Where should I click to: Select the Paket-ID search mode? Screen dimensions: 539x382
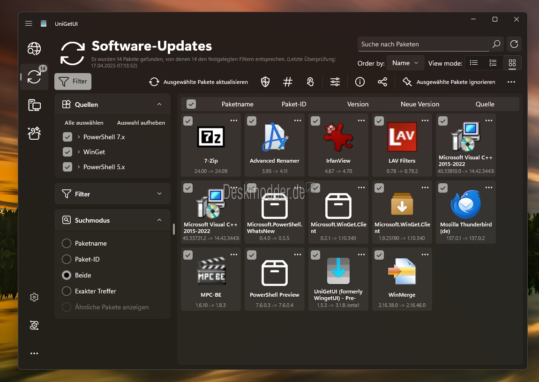point(67,259)
